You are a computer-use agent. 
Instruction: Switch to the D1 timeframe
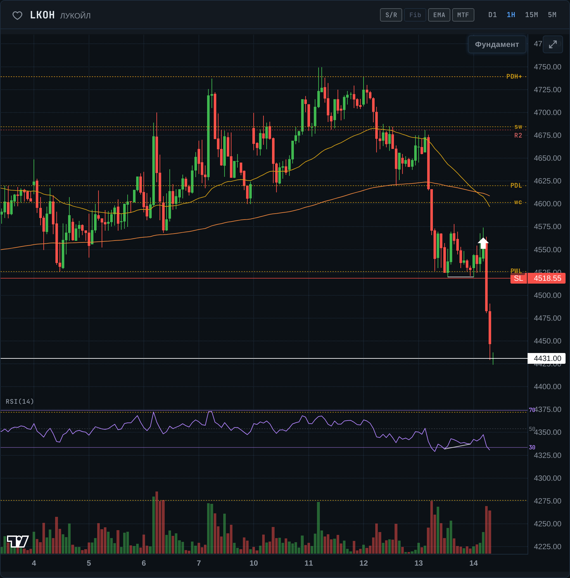pyautogui.click(x=493, y=15)
